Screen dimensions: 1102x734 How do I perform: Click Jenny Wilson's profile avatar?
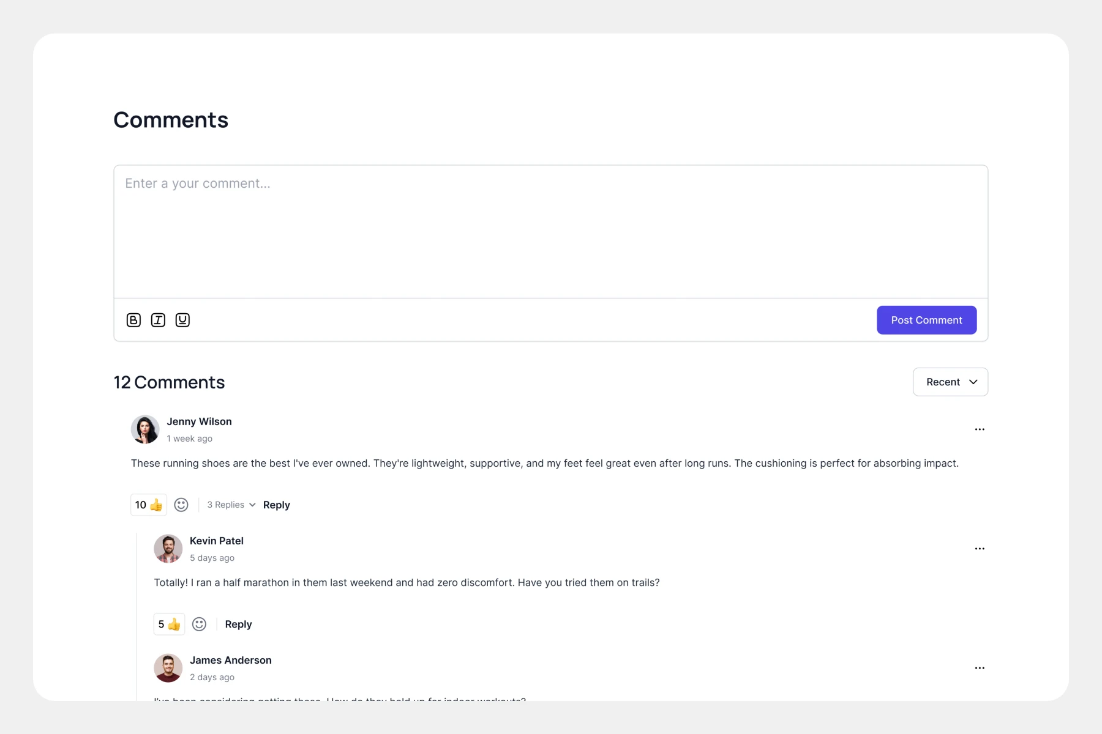[x=145, y=429]
